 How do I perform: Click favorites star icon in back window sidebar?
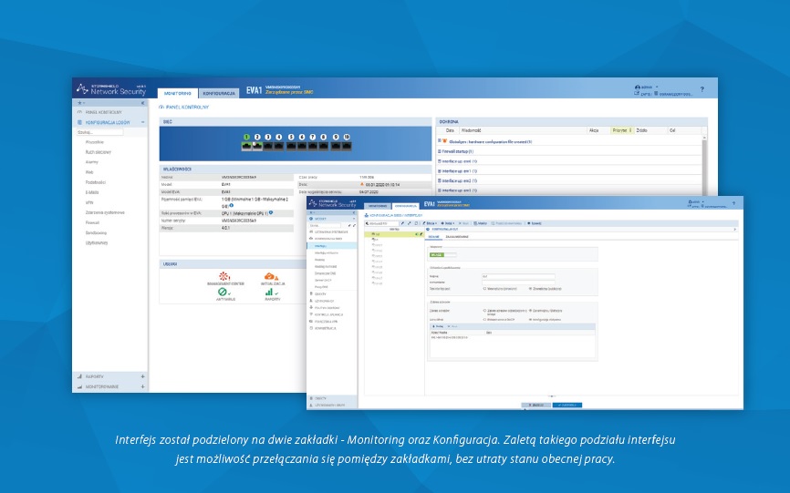click(x=79, y=103)
